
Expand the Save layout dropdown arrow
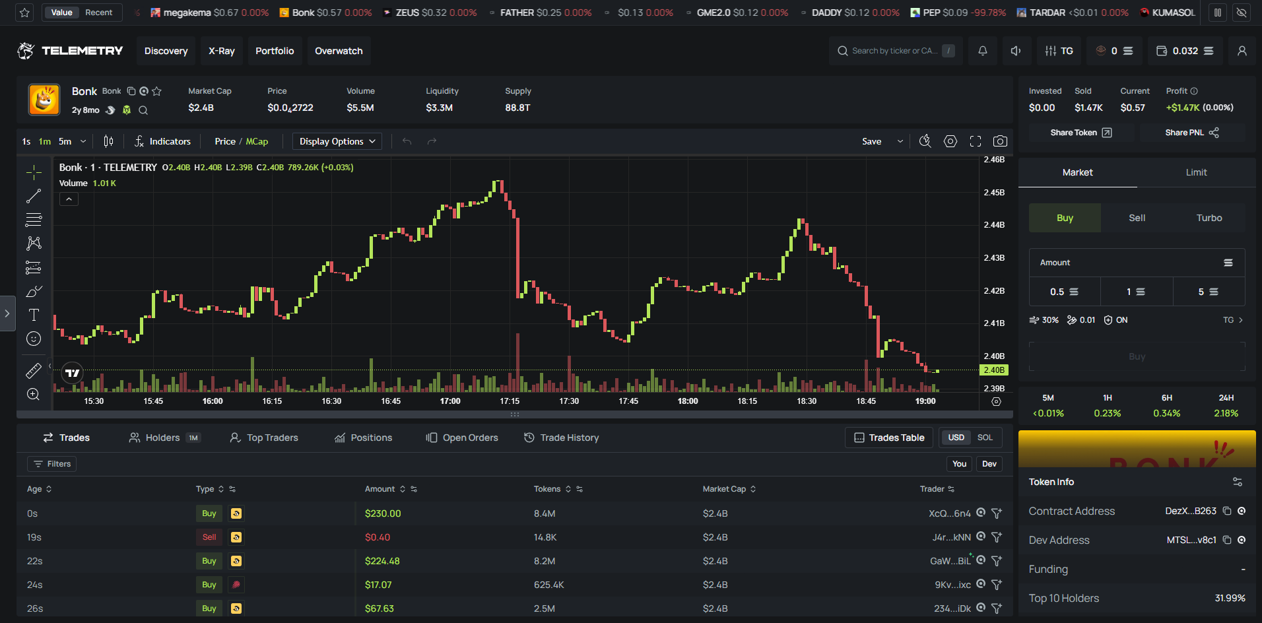[x=900, y=141]
